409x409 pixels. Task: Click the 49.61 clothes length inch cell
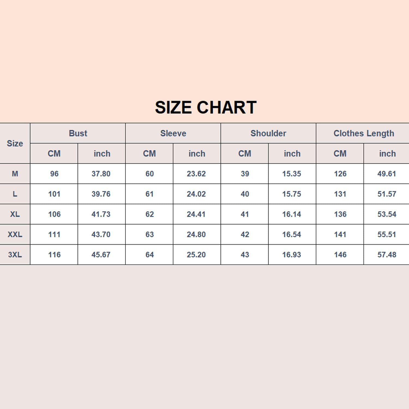coord(387,174)
